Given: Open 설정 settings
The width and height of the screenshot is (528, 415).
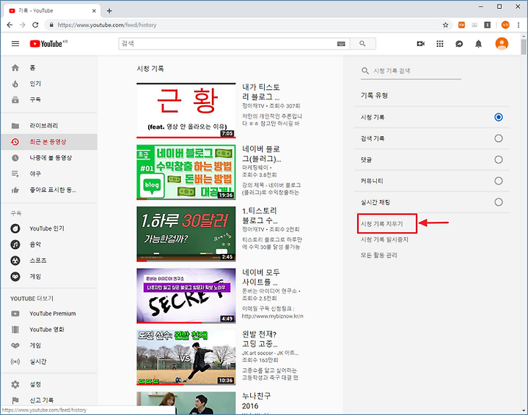Looking at the screenshot, I should [x=49, y=384].
